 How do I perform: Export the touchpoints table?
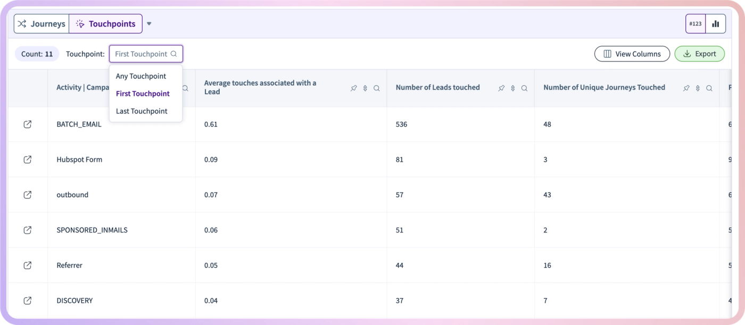[x=700, y=54]
